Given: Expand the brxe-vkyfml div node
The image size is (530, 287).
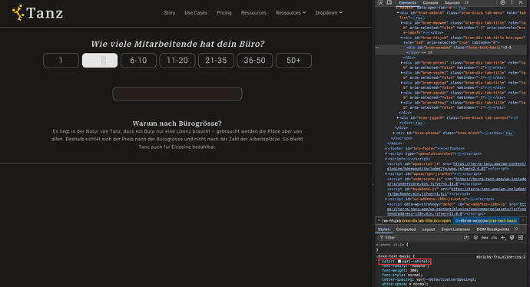Looking at the screenshot, I should click(x=402, y=73).
